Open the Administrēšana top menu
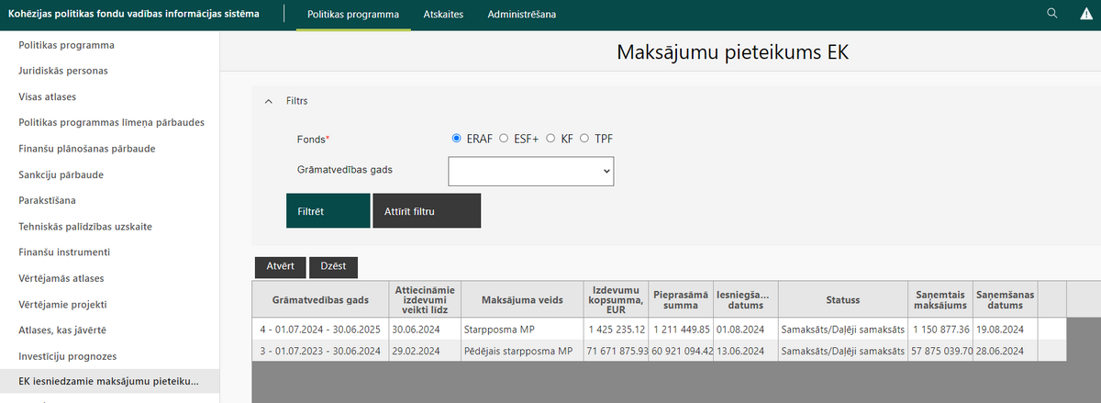 [x=521, y=15]
